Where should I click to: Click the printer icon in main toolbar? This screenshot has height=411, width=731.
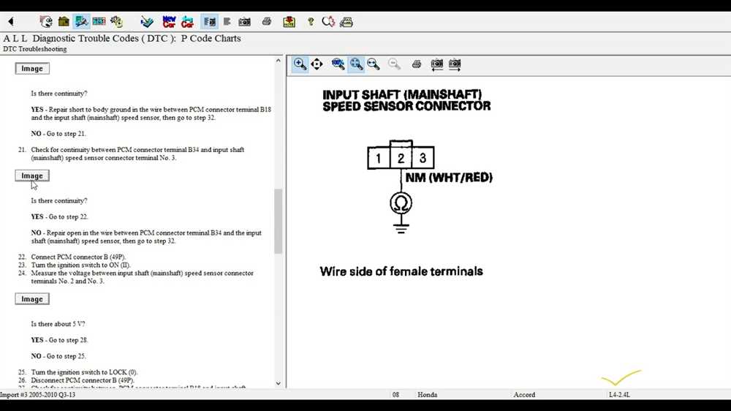click(x=267, y=21)
